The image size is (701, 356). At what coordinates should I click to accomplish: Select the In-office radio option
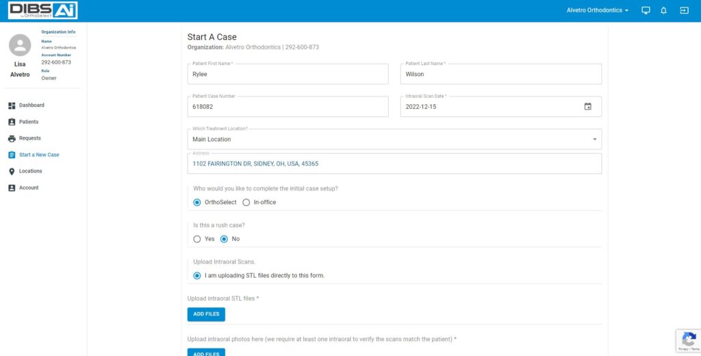click(x=246, y=202)
